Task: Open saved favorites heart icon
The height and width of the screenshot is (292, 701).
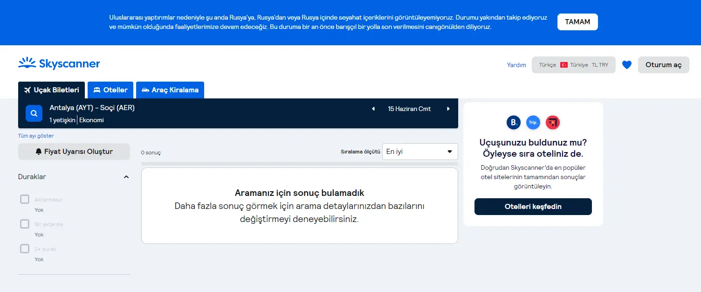Action: click(627, 65)
